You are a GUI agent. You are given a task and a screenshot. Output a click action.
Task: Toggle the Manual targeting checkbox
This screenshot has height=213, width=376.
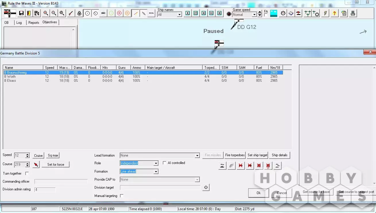tap(122, 196)
